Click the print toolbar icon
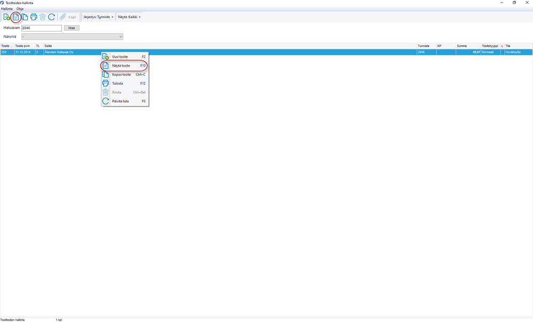 coord(33,17)
